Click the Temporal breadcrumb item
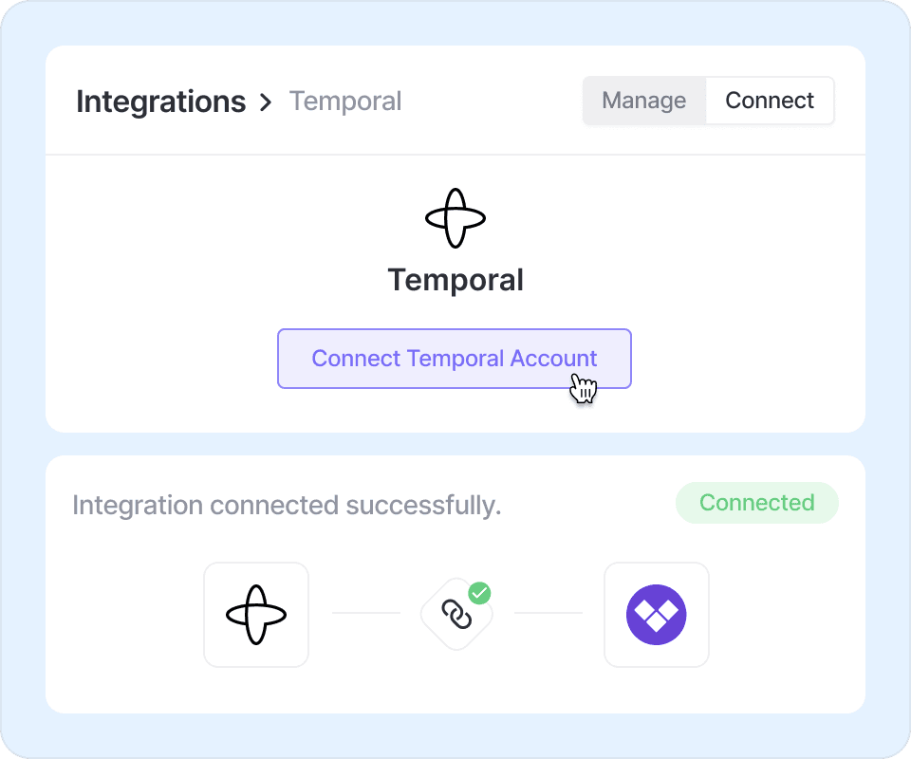 coord(345,102)
